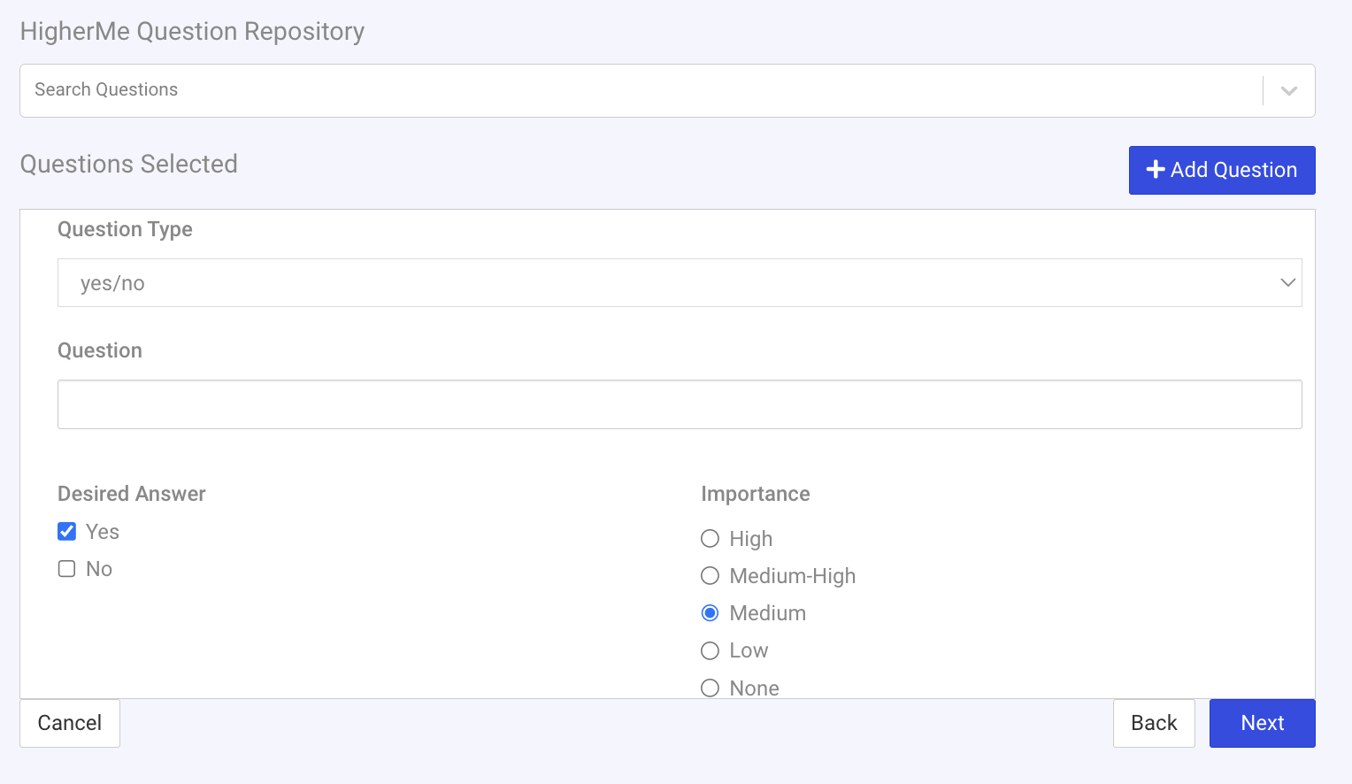The image size is (1352, 784).
Task: Confirm Medium importance is selected
Action: pos(710,612)
